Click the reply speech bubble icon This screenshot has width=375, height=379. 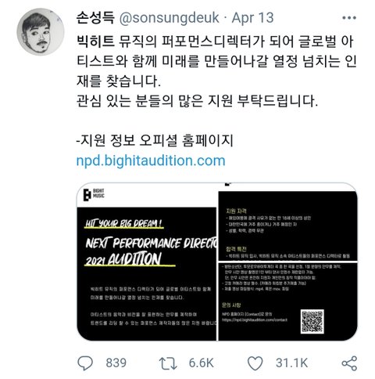85,363
